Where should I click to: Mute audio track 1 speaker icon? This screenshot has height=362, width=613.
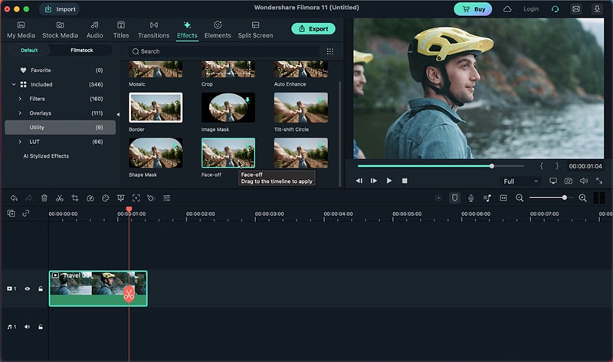coord(27,327)
